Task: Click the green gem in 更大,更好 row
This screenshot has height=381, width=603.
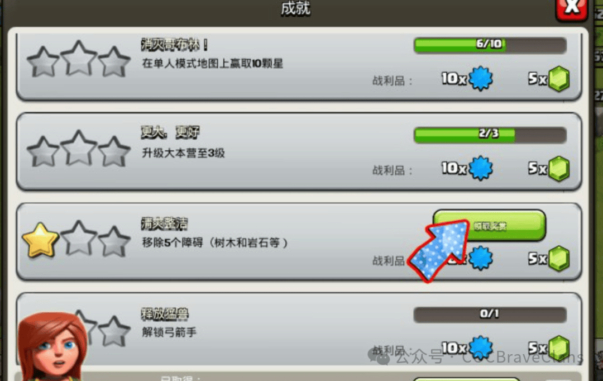Action: click(559, 169)
